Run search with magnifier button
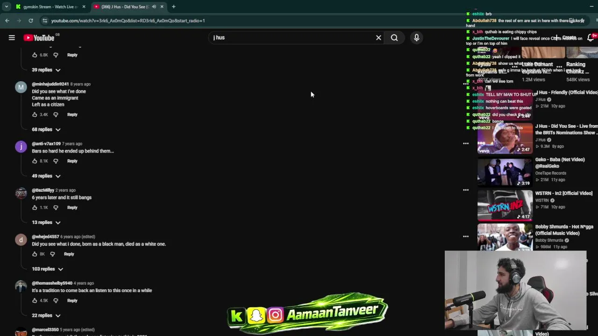This screenshot has width=598, height=336. [x=394, y=38]
